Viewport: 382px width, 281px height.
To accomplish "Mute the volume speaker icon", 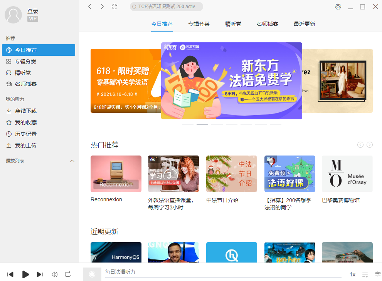I will (x=55, y=274).
